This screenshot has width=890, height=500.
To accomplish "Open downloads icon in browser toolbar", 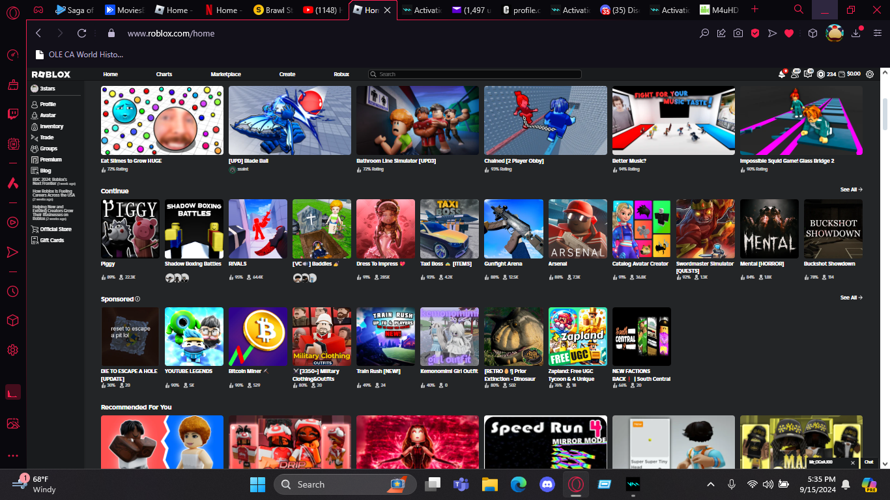I will (x=857, y=33).
